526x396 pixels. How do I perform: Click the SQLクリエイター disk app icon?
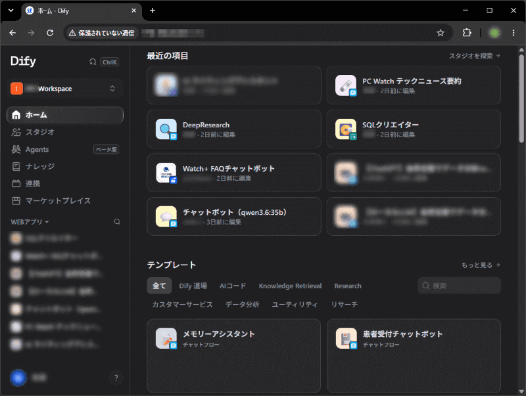tap(346, 129)
